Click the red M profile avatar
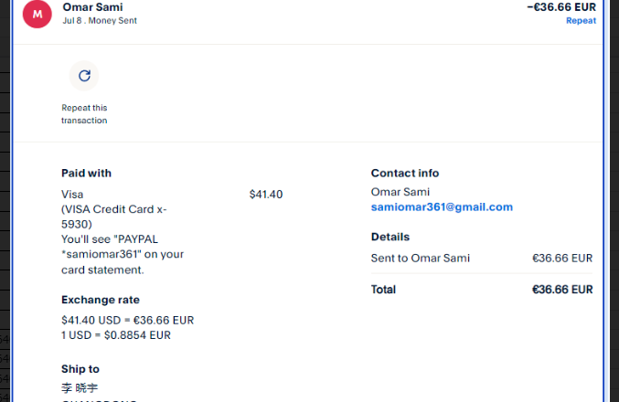 click(37, 14)
